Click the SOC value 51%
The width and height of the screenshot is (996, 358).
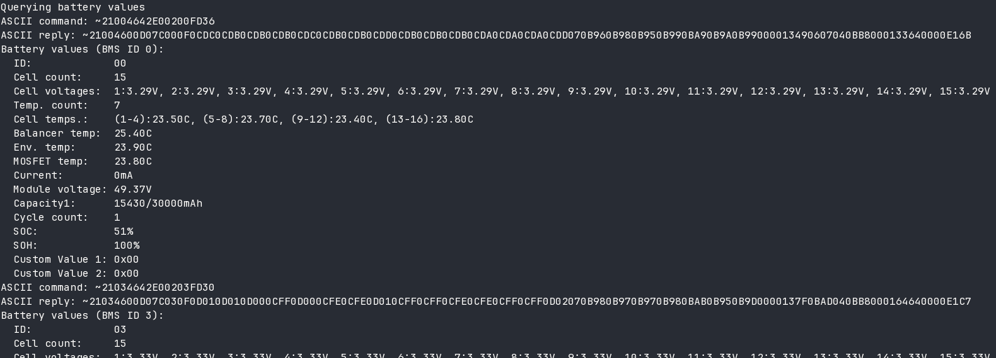click(123, 231)
